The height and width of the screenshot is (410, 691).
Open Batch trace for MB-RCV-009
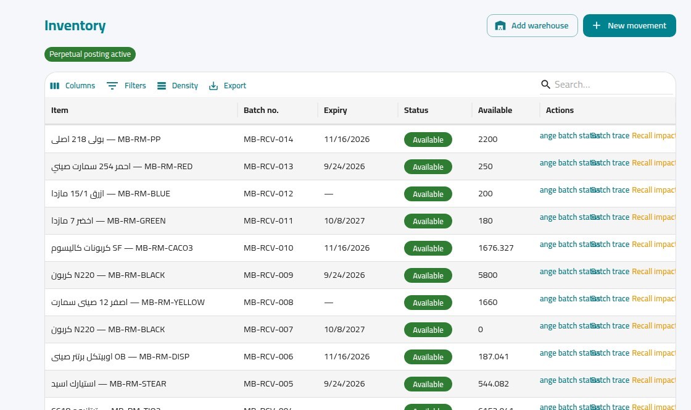click(x=610, y=272)
